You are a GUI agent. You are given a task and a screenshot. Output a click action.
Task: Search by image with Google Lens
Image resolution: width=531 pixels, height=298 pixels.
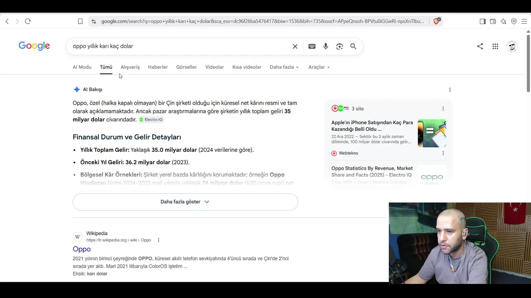(x=339, y=46)
